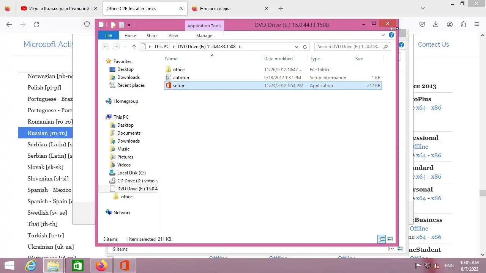
Task: Open Firefox hamburger application menu
Action: pyautogui.click(x=477, y=25)
